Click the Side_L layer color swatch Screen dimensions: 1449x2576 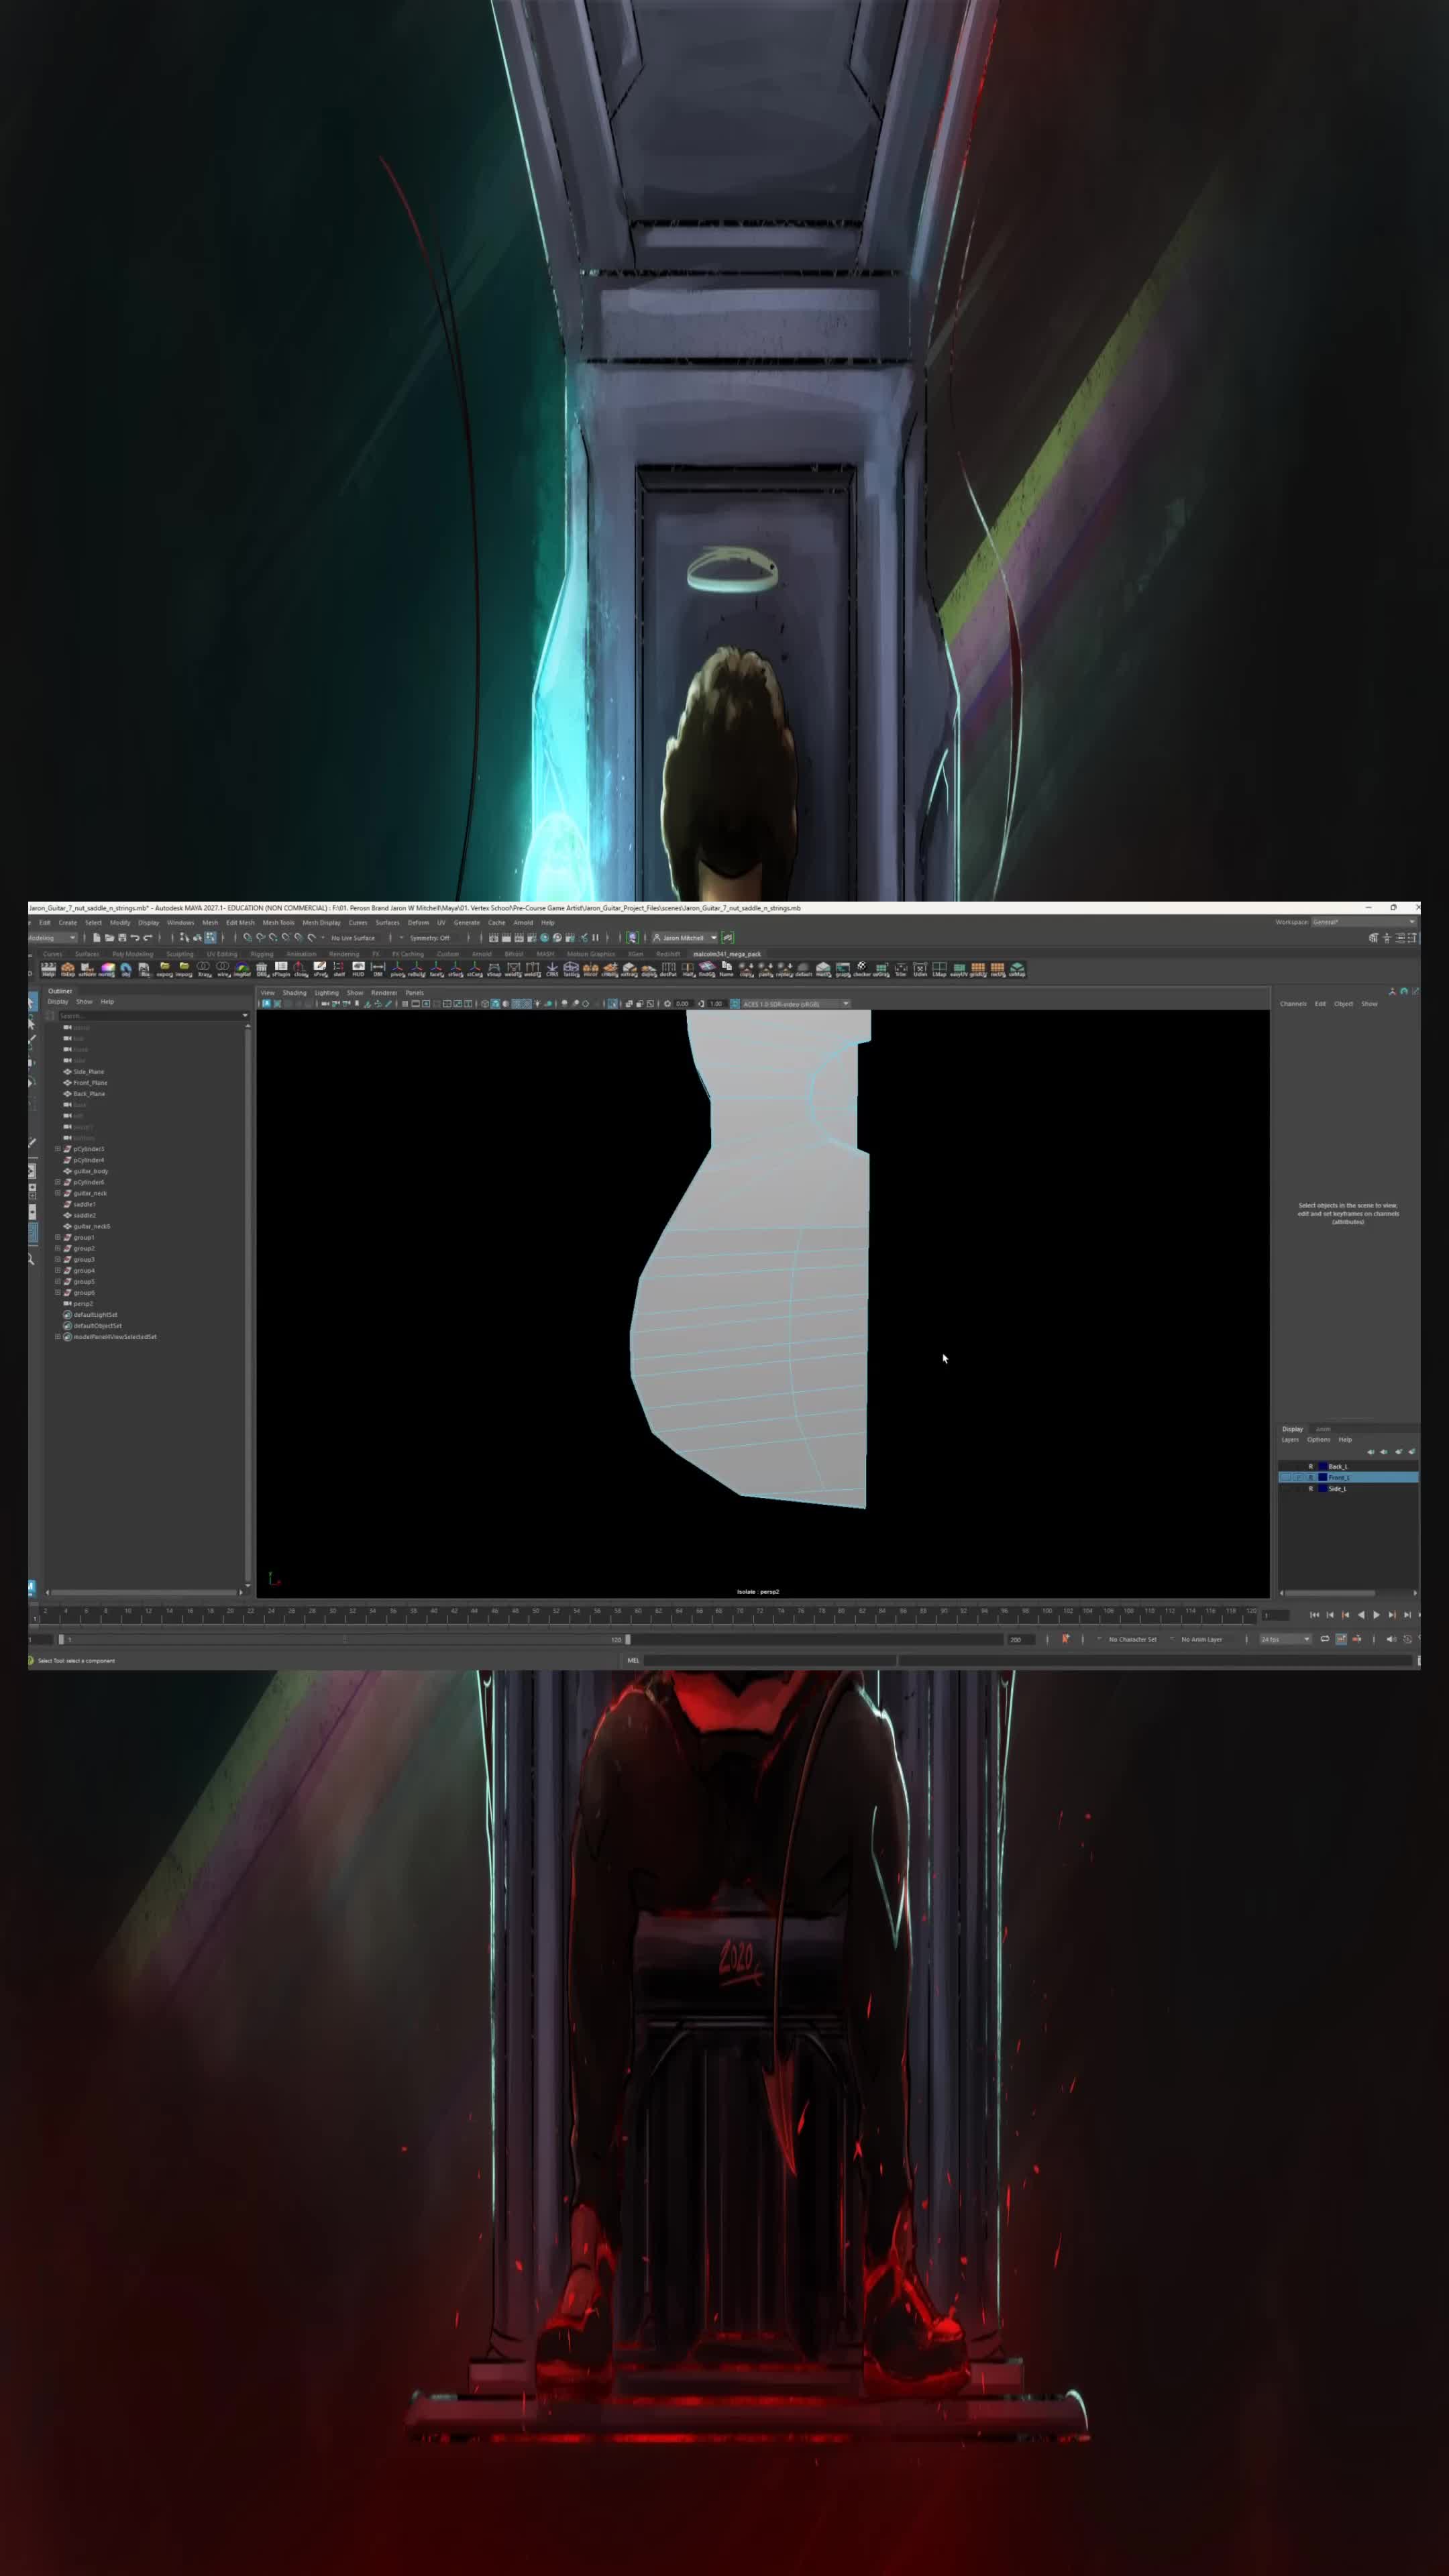[1323, 1488]
